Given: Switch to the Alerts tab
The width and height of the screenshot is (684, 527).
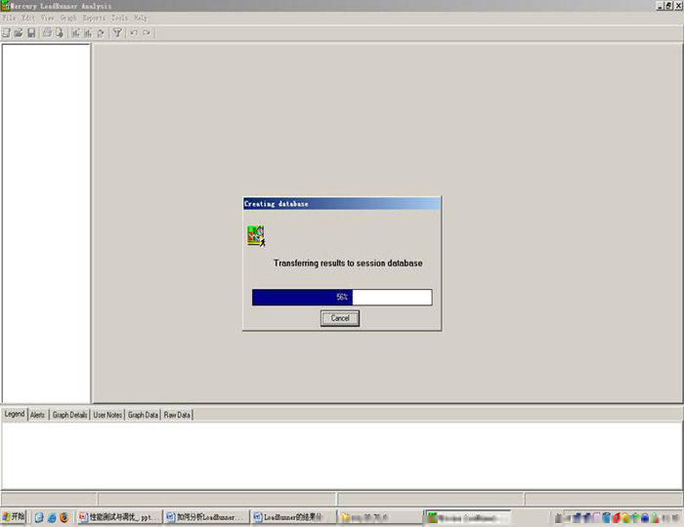Looking at the screenshot, I should 37,415.
